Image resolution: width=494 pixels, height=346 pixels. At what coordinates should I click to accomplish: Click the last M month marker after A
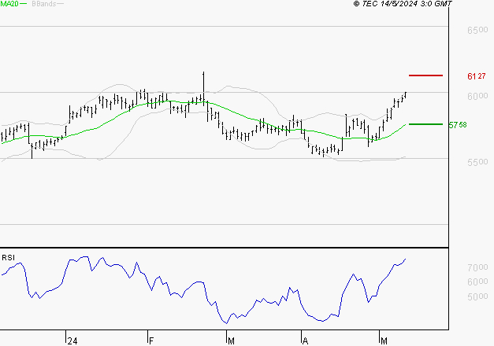click(x=384, y=341)
